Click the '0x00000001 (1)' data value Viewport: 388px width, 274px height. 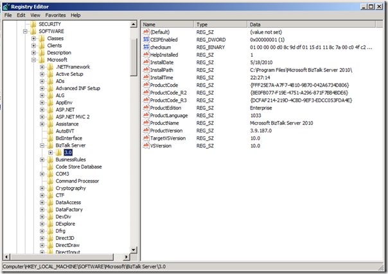[x=267, y=40]
